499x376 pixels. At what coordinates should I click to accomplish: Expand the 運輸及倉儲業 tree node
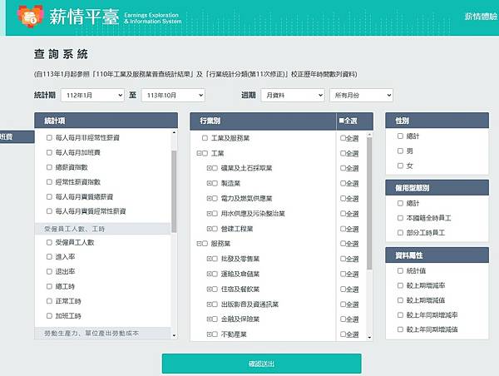pyautogui.click(x=209, y=274)
